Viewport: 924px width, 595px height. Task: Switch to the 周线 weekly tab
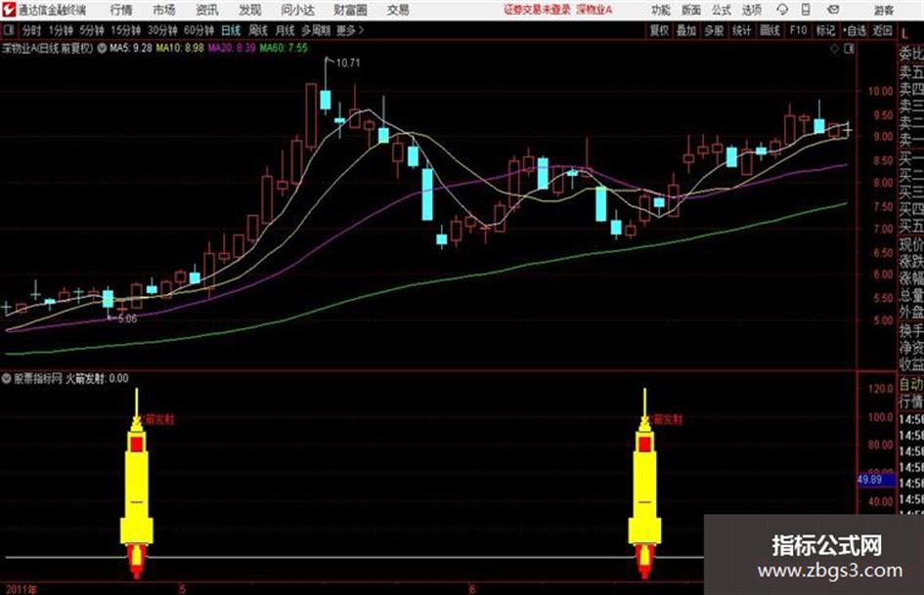[x=258, y=30]
